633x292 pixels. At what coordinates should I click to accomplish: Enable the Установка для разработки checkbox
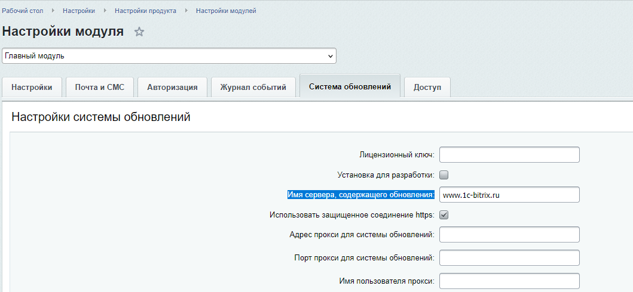(444, 175)
